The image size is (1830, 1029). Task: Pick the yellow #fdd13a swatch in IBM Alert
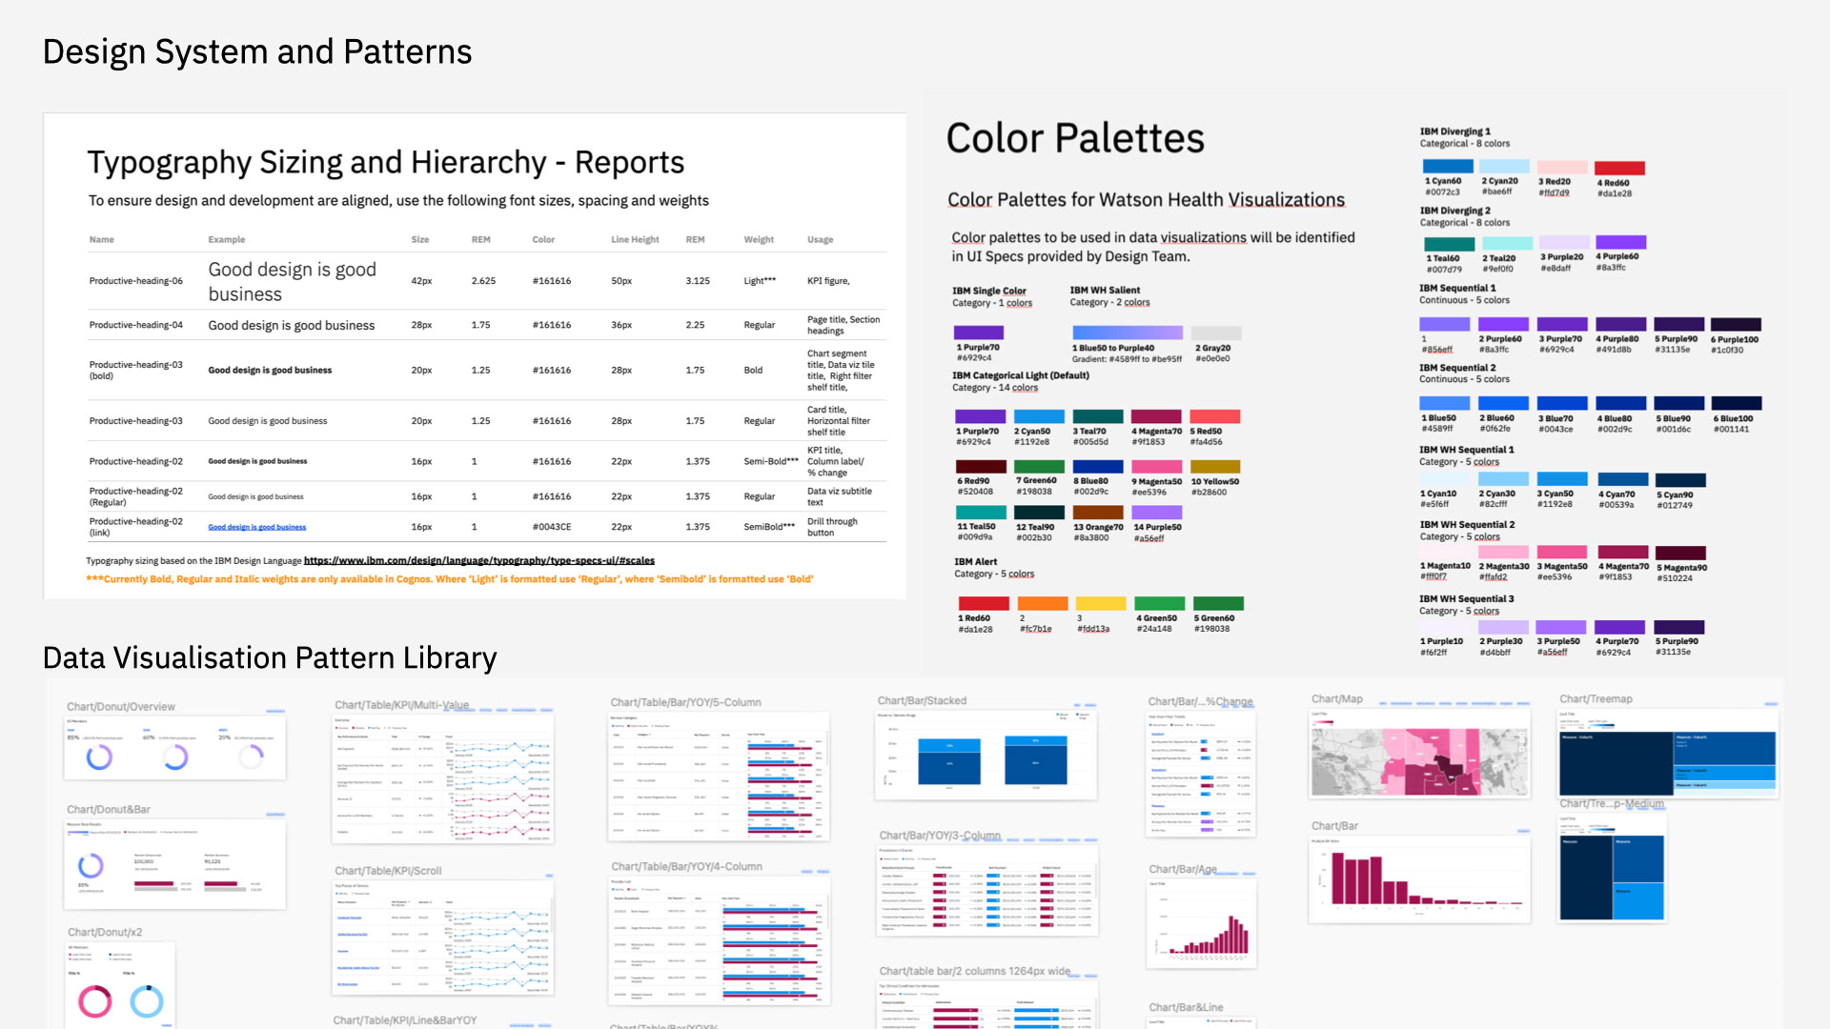(x=1101, y=603)
